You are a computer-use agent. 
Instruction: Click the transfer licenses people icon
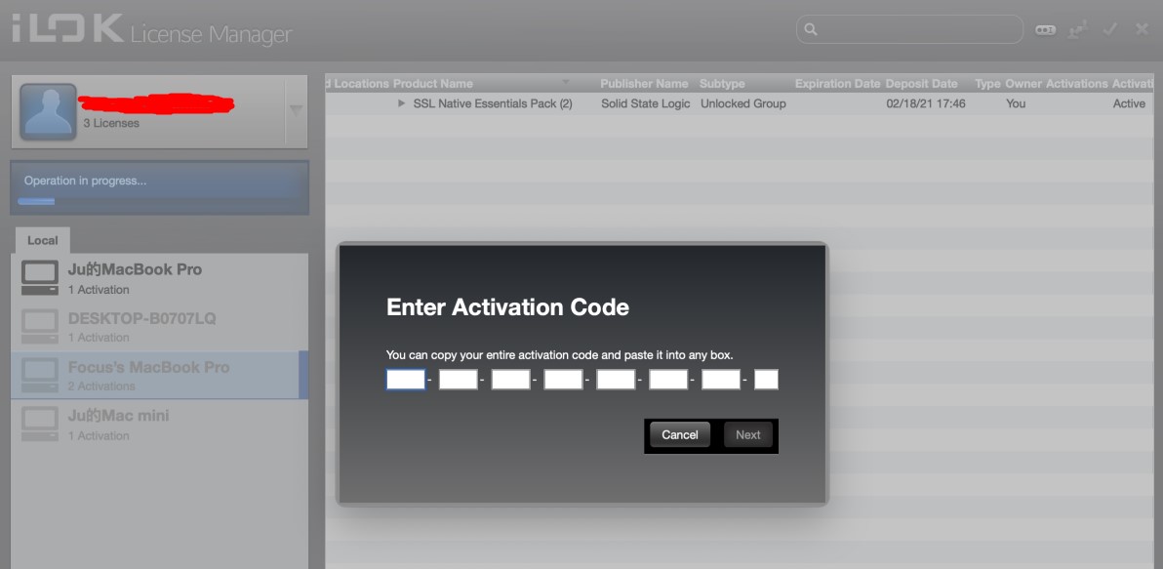click(1077, 29)
